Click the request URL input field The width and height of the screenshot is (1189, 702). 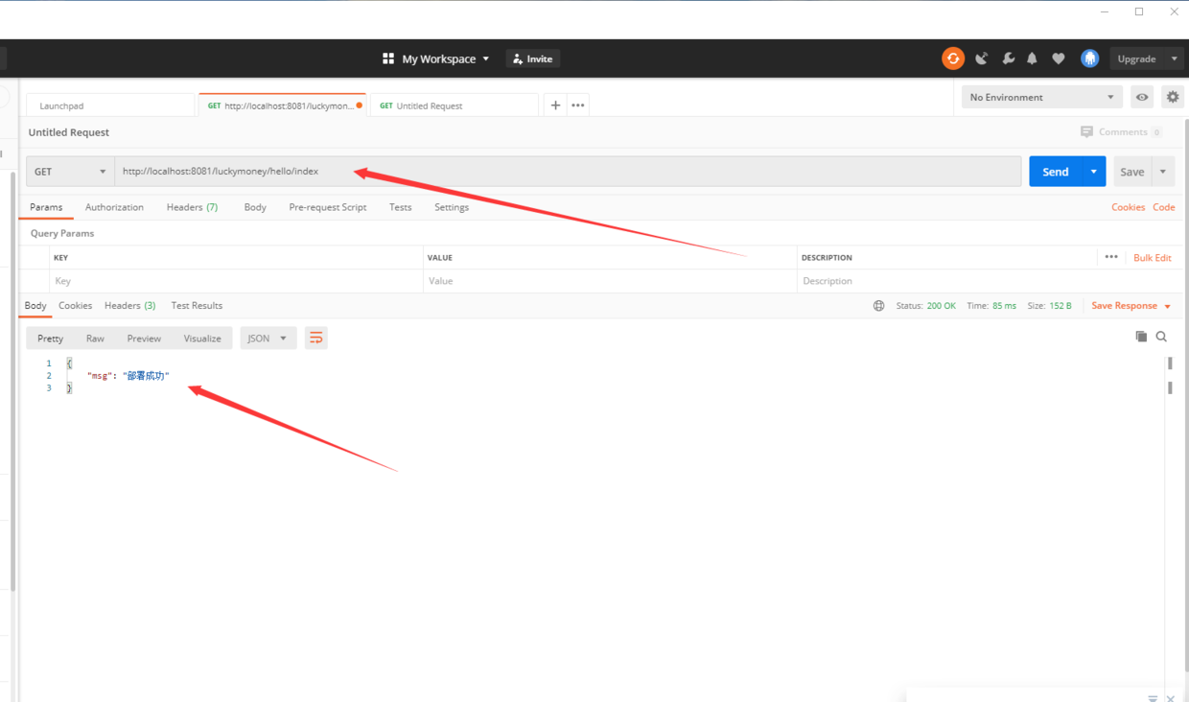click(568, 172)
